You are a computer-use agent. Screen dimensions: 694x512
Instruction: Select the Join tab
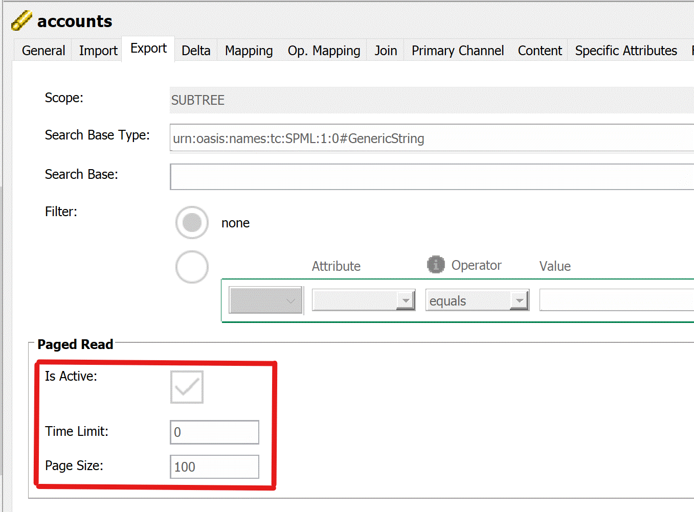385,50
